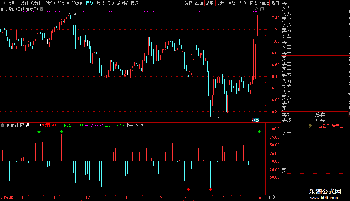The width and height of the screenshot is (350, 201).
Task: Click the 买均 average label
Action: pyautogui.click(x=287, y=120)
